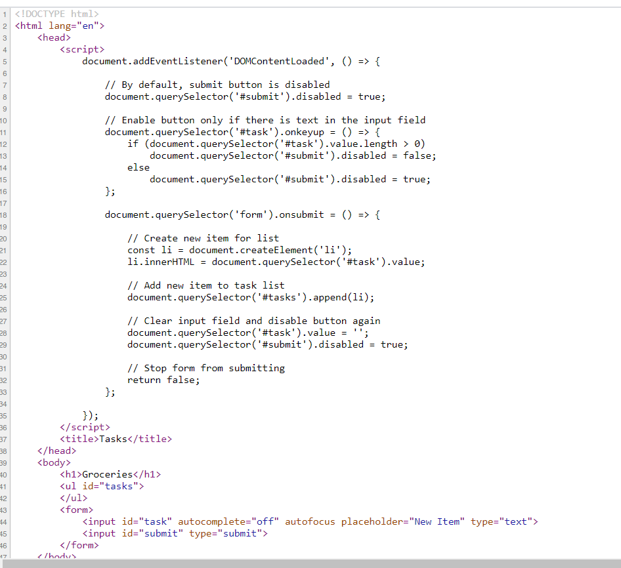Click the closing '</form>' tag
This screenshot has width=621, height=568.
[x=79, y=546]
